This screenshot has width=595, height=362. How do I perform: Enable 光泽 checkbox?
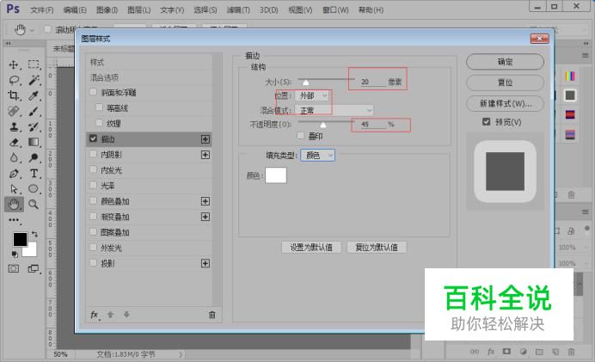click(94, 185)
